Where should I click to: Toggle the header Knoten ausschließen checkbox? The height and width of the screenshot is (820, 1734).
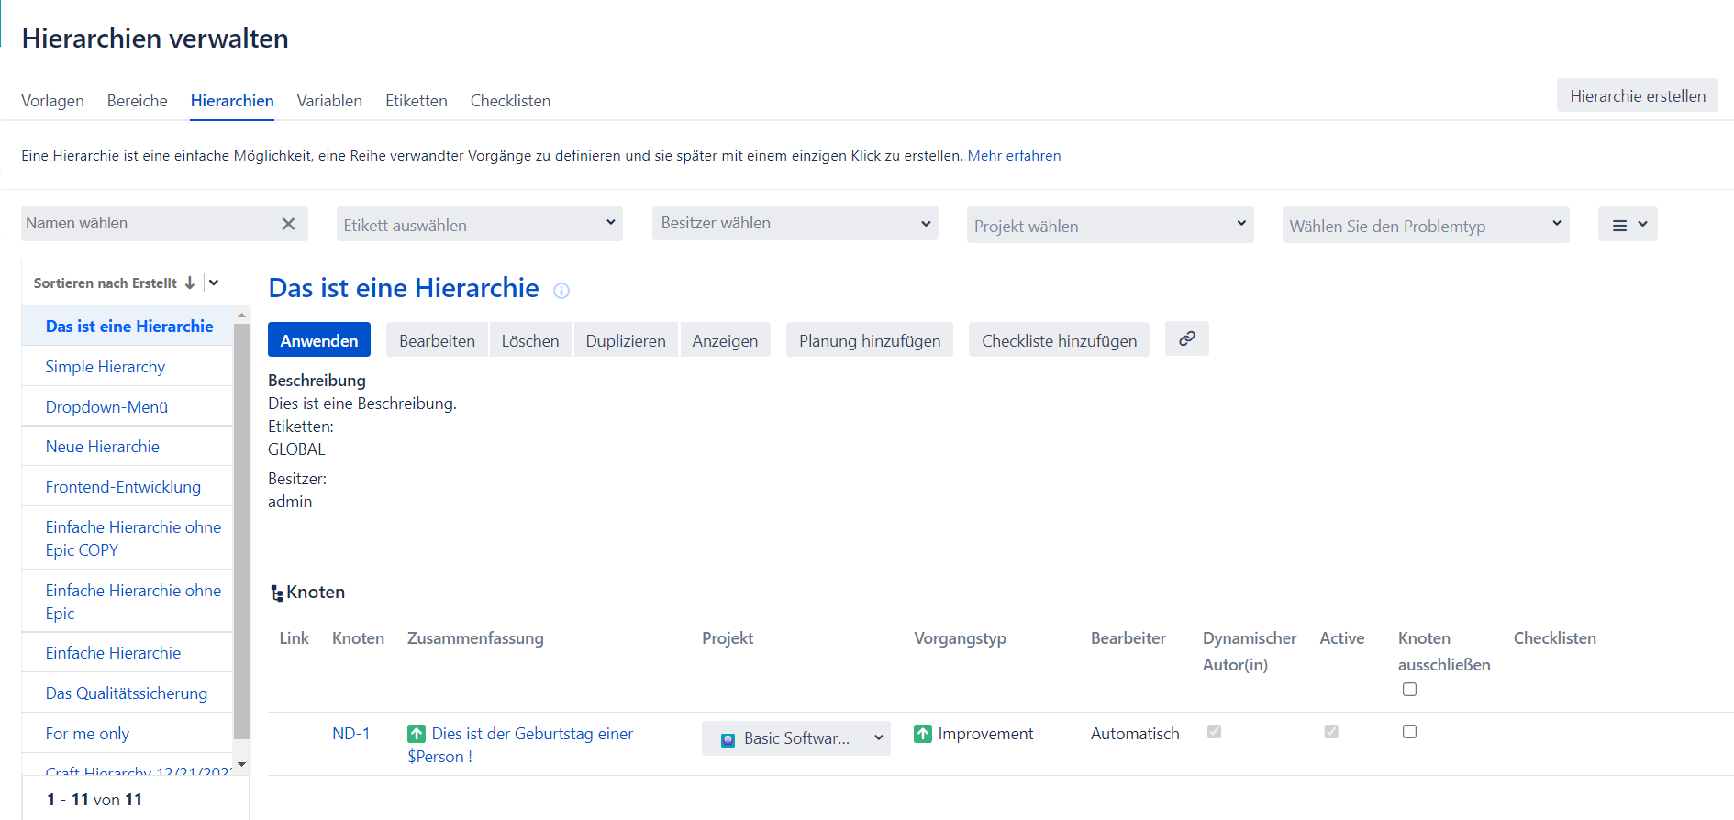pos(1409,690)
